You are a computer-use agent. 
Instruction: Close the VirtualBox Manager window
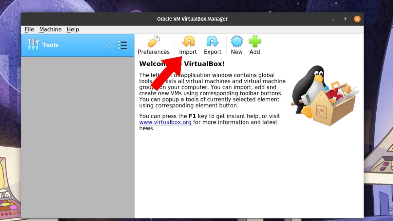pos(357,19)
